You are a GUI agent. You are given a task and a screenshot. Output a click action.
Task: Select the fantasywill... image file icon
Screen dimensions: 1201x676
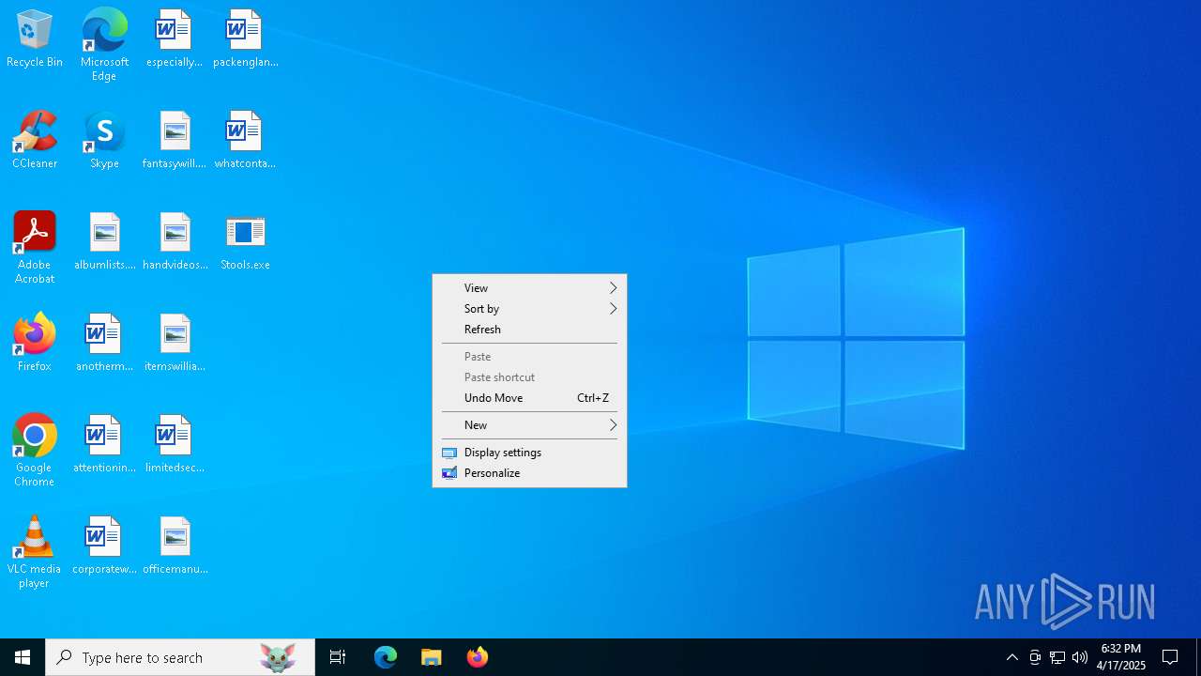[x=175, y=141]
